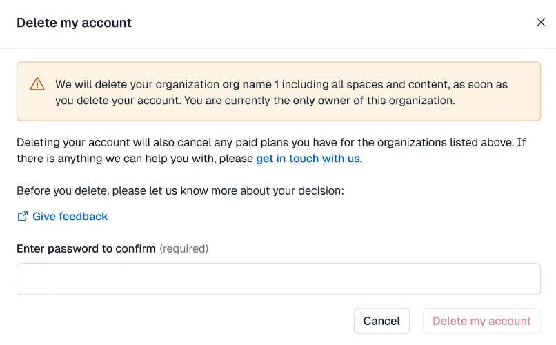The height and width of the screenshot is (345, 556).
Task: Click 'We will delete your organization' warning text
Action: point(137,85)
